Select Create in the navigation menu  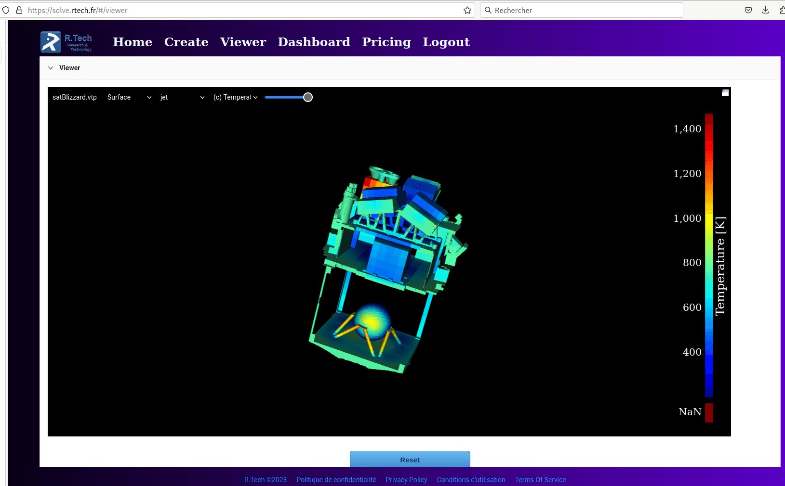(x=186, y=42)
